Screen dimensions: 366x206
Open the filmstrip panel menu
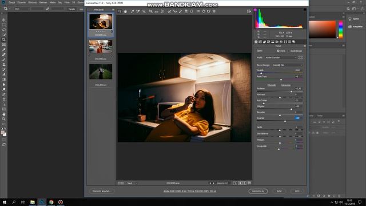[113, 10]
